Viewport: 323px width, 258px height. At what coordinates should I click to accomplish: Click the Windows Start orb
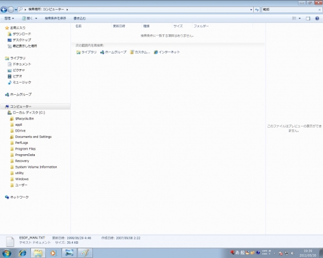click(6, 253)
